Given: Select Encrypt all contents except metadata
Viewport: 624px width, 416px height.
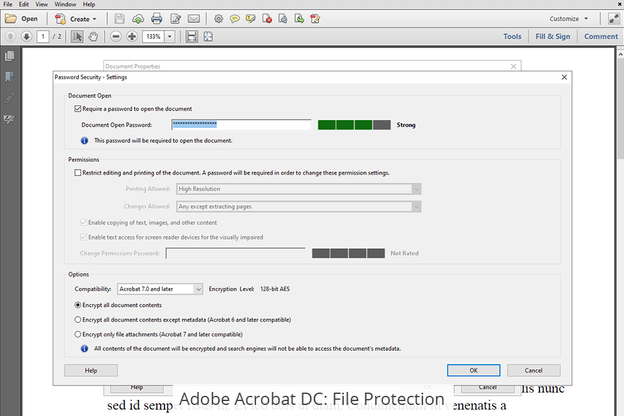Looking at the screenshot, I should click(78, 320).
